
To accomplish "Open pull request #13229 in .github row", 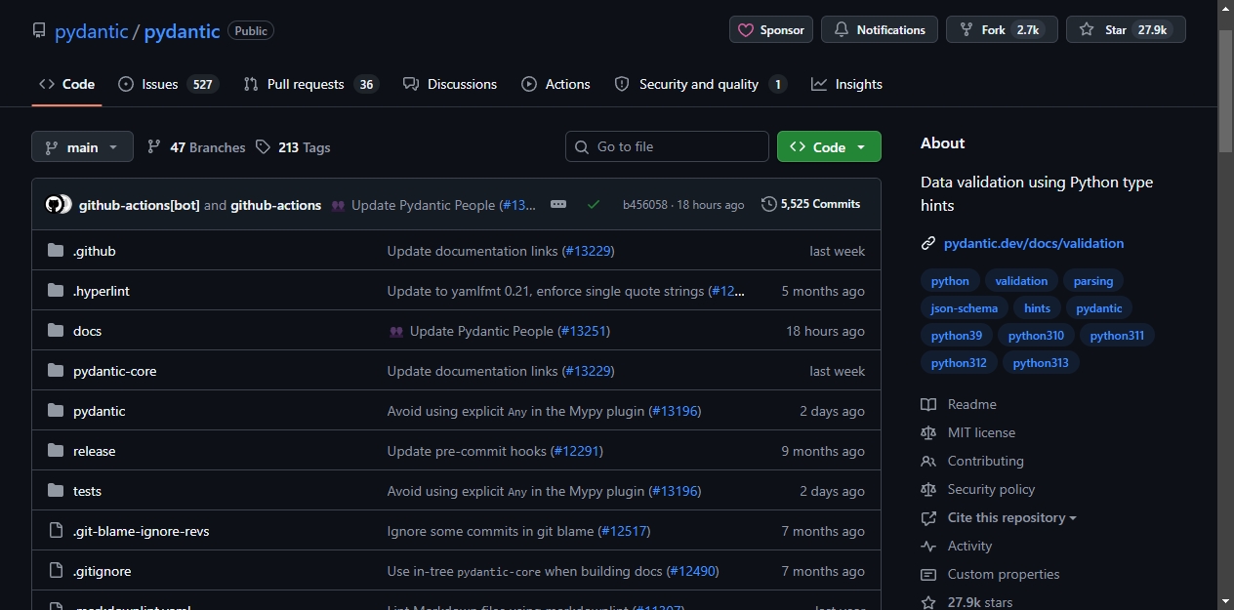I will click(589, 251).
